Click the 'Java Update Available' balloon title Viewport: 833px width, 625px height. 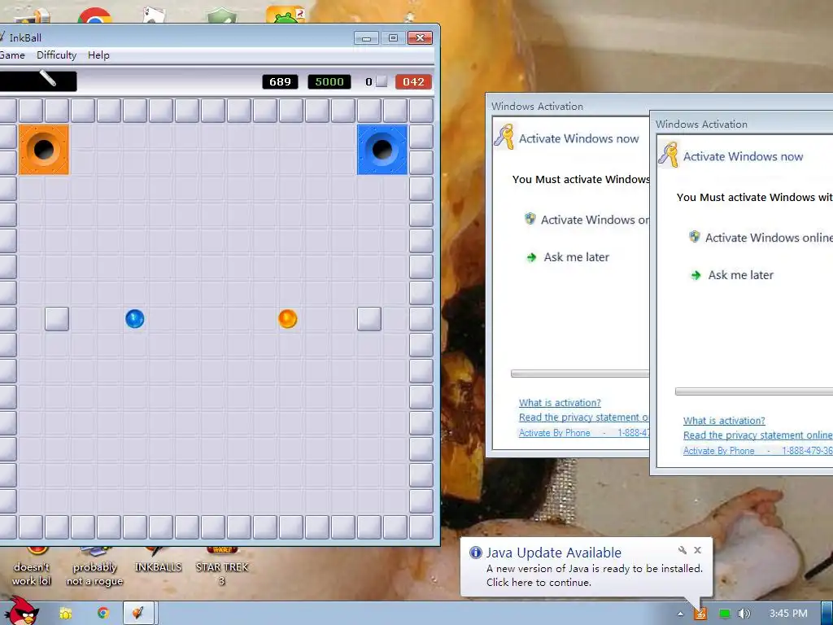click(553, 553)
